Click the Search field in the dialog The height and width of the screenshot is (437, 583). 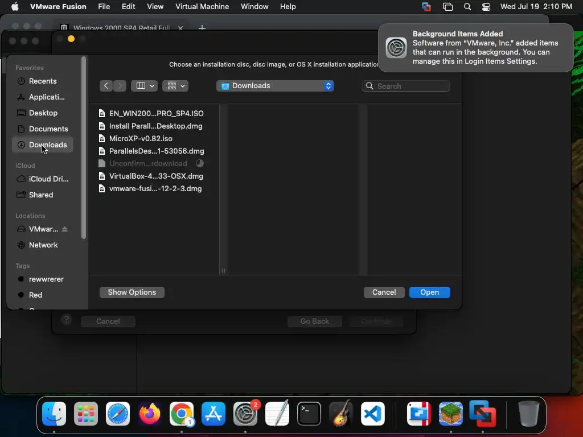[x=405, y=86]
